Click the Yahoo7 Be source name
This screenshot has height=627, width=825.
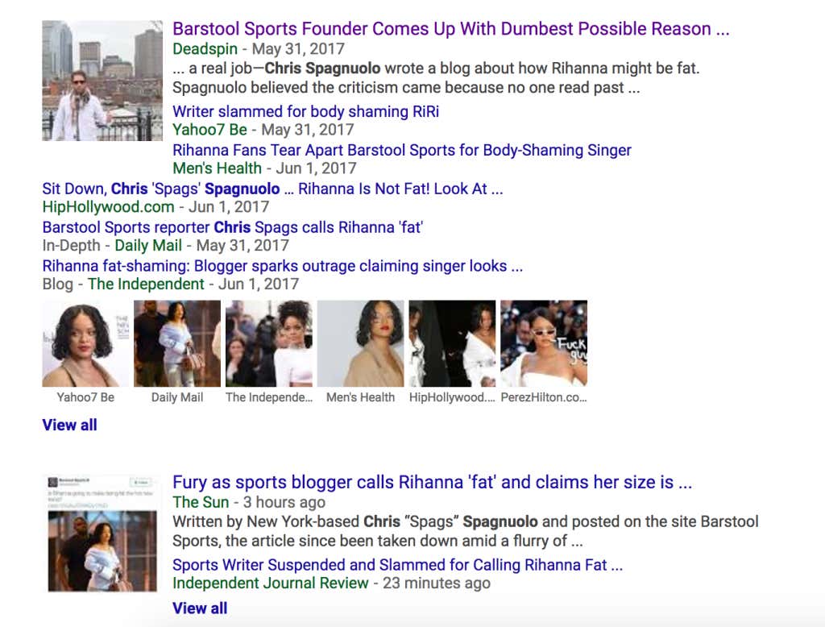210,130
